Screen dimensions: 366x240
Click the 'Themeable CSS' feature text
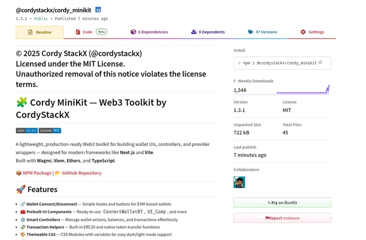[41, 235]
